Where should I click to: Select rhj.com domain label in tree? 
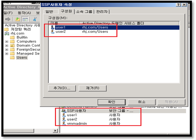pos(17,33)
